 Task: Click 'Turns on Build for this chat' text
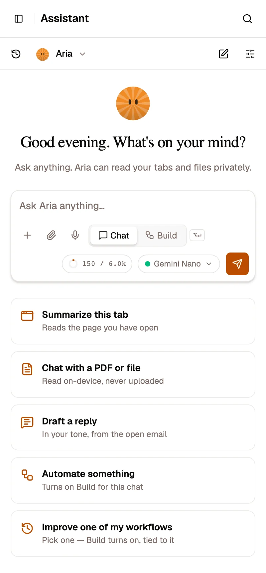[92, 487]
